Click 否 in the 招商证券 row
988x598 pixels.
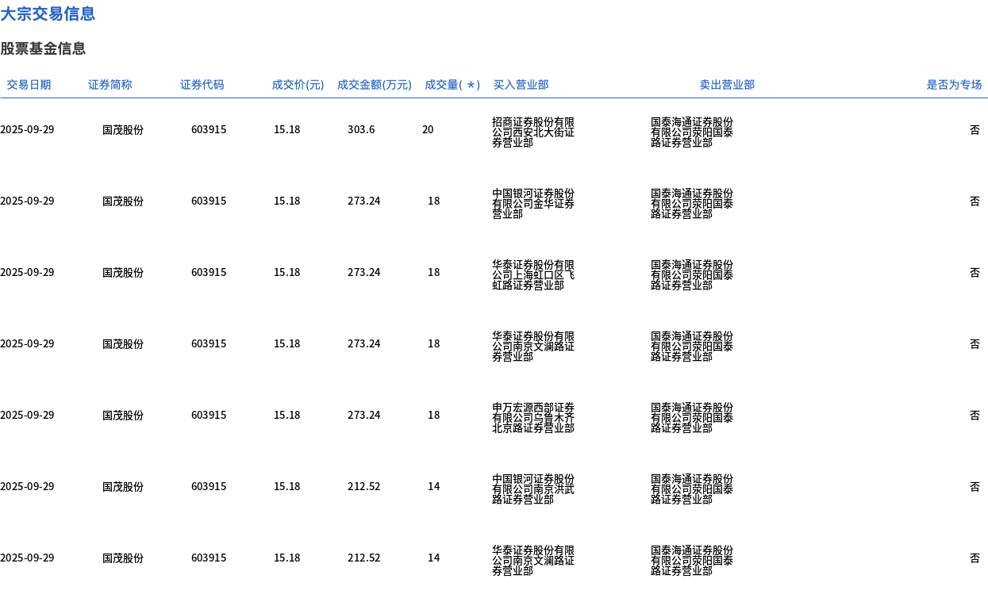click(x=975, y=129)
